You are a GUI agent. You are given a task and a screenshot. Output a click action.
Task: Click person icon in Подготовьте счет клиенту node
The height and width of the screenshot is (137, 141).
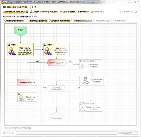[x=82, y=108]
